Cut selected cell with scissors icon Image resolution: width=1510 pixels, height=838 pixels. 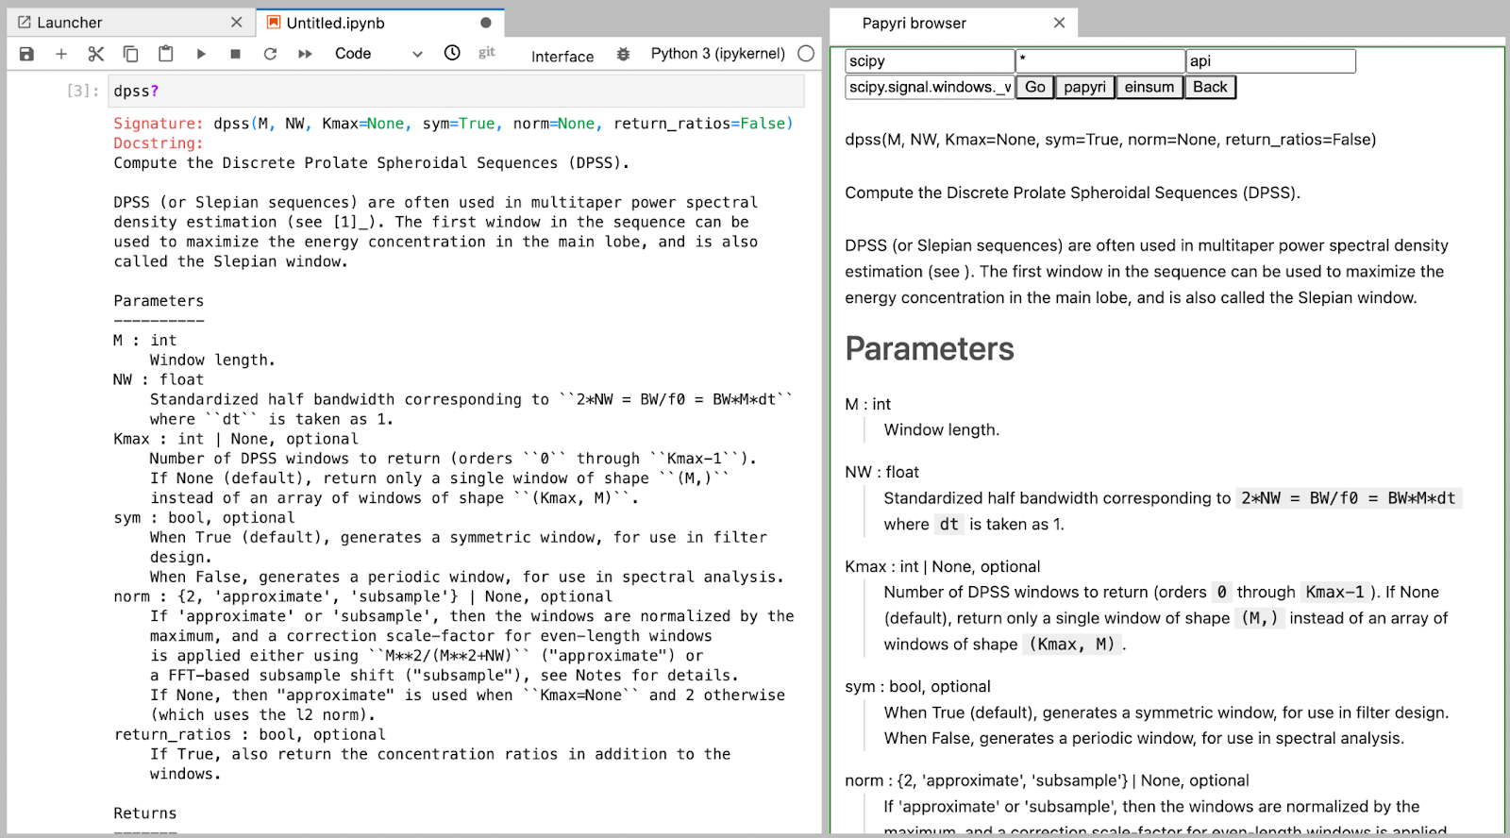pyautogui.click(x=96, y=54)
